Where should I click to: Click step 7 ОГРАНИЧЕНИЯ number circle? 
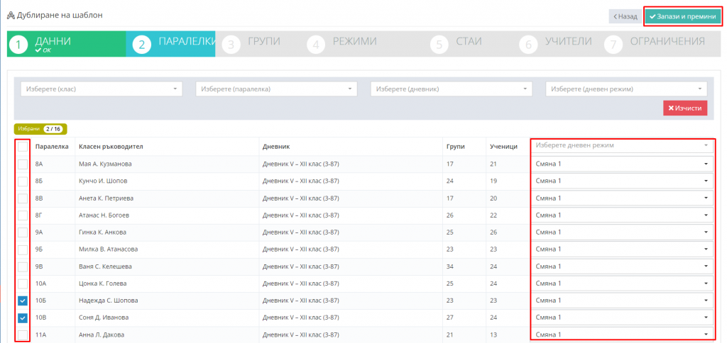[x=613, y=45]
